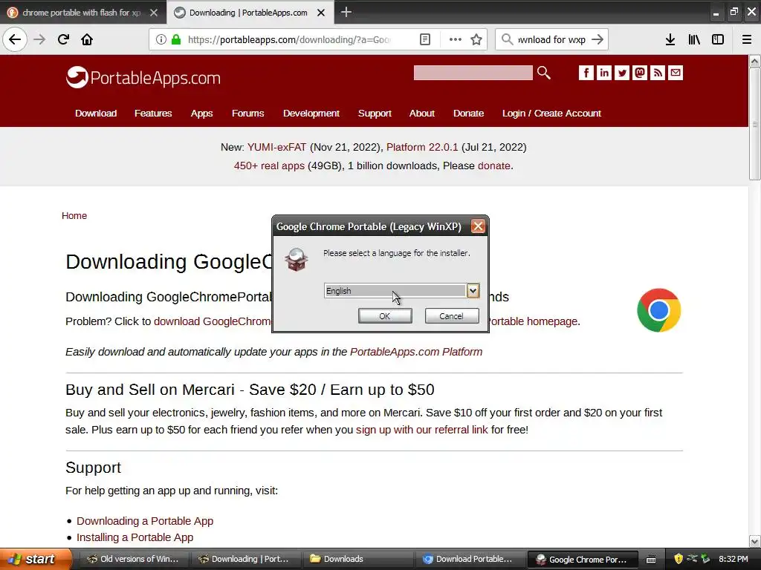Open the Donate menu item
The height and width of the screenshot is (570, 761).
tap(468, 114)
